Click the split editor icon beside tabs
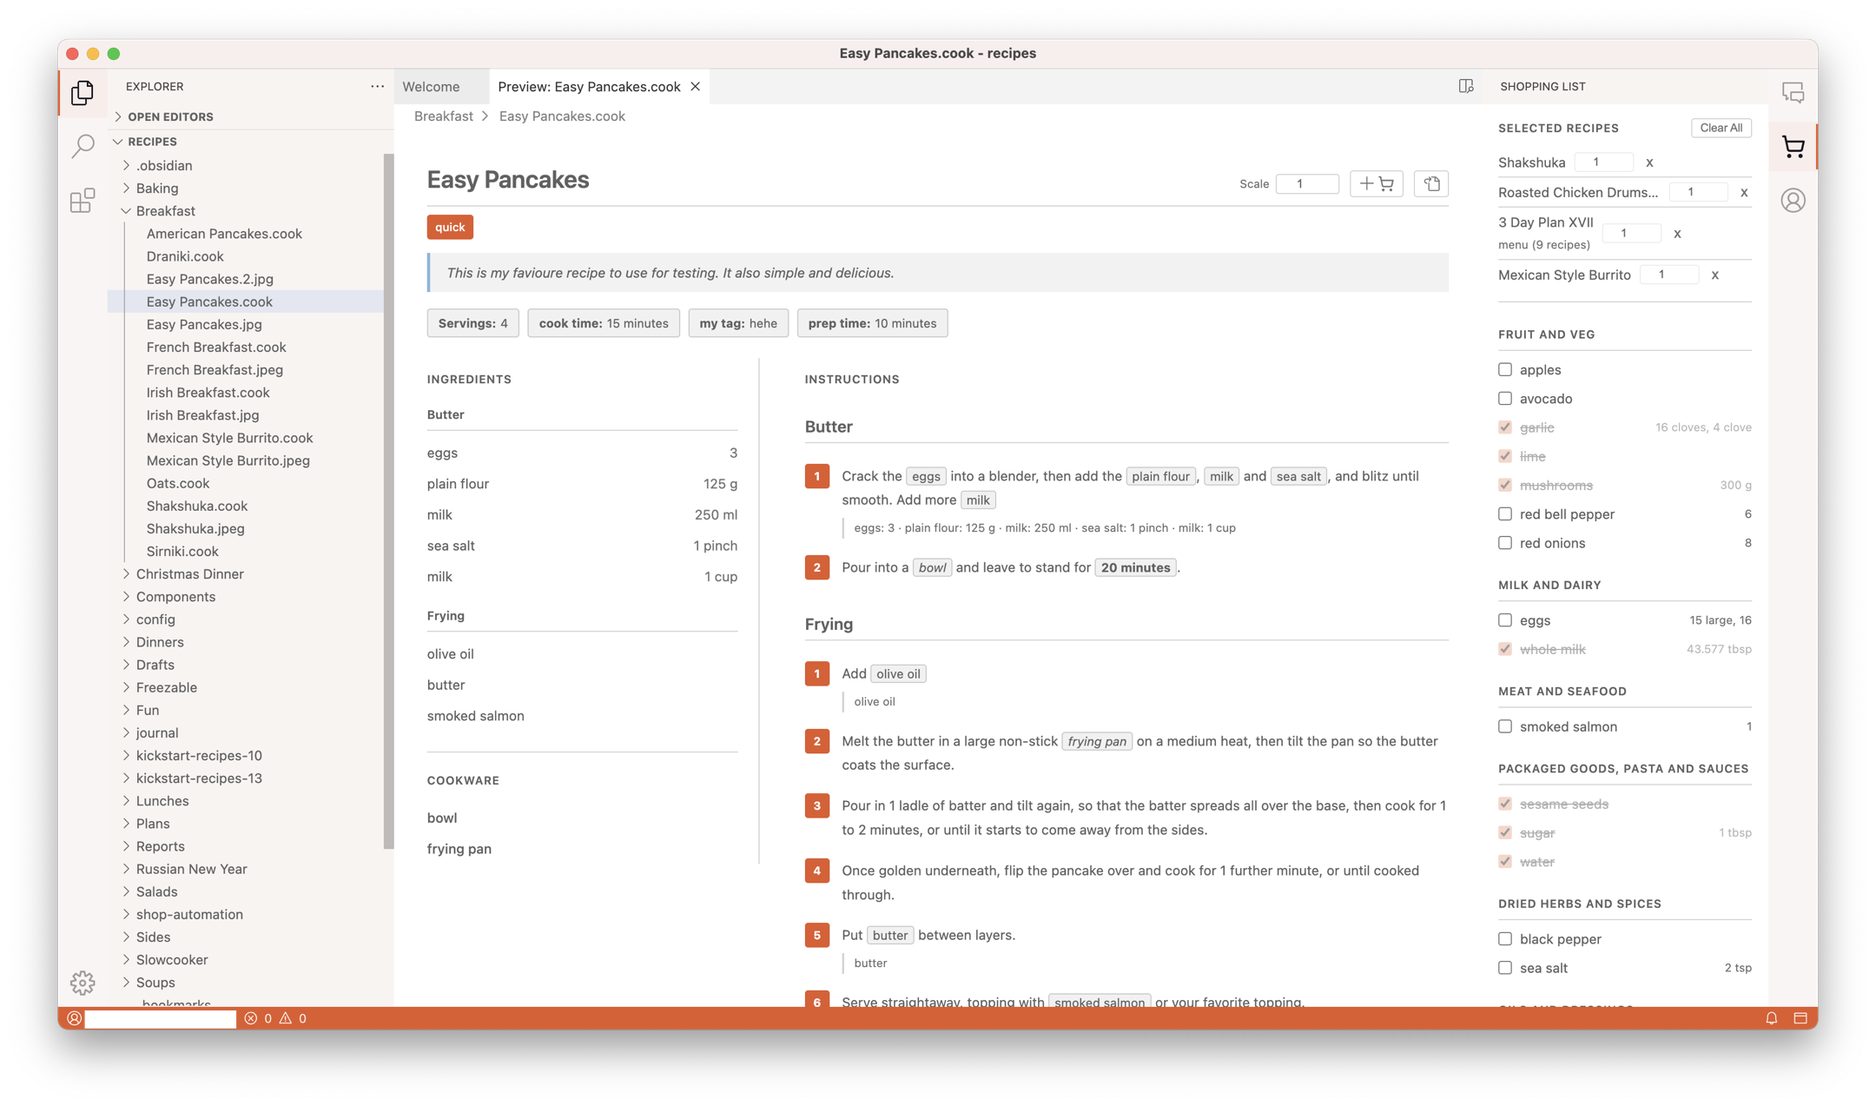 pos(1466,86)
